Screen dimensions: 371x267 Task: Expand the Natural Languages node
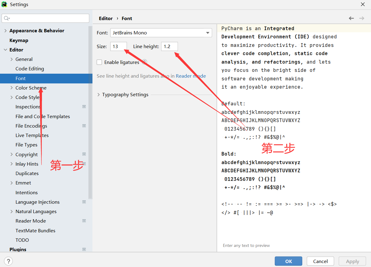click(x=12, y=211)
